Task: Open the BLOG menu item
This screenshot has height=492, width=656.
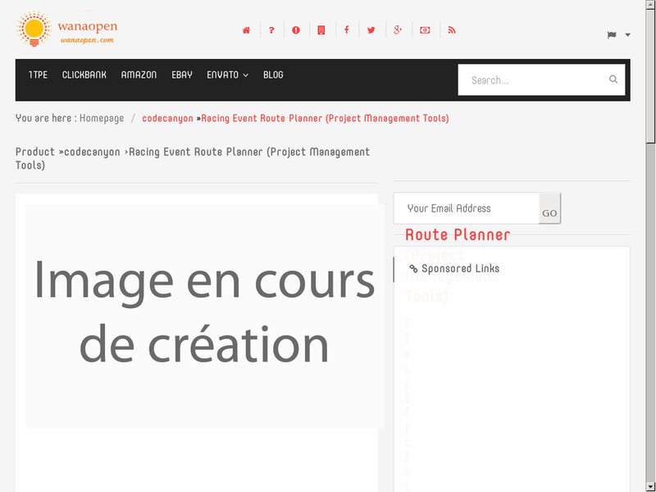Action: click(x=273, y=75)
